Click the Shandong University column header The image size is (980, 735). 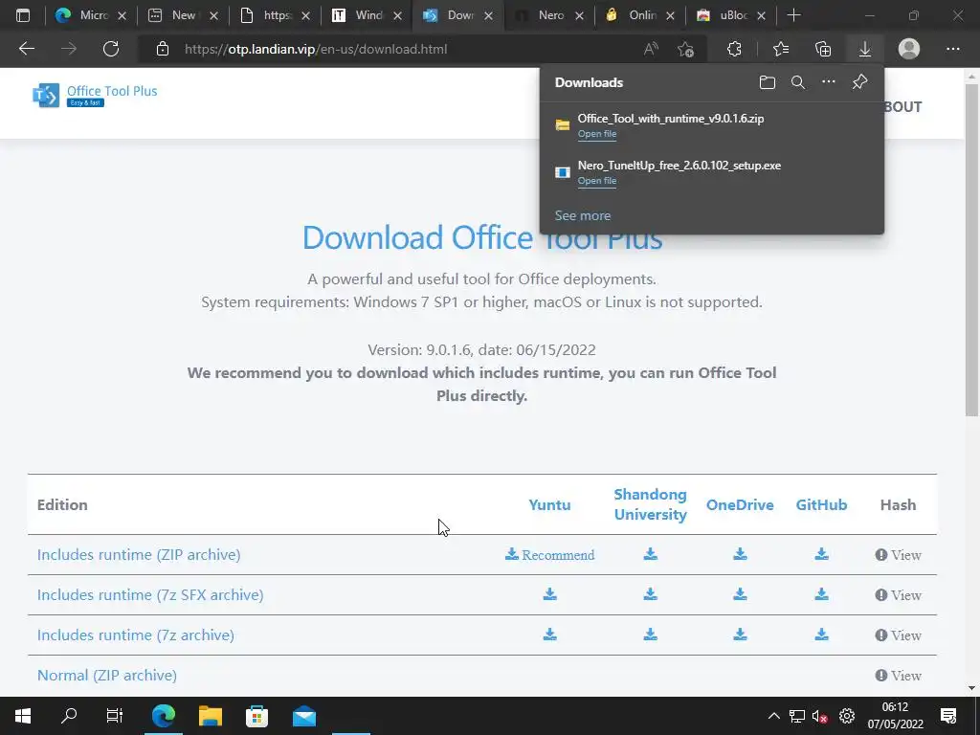(x=650, y=504)
